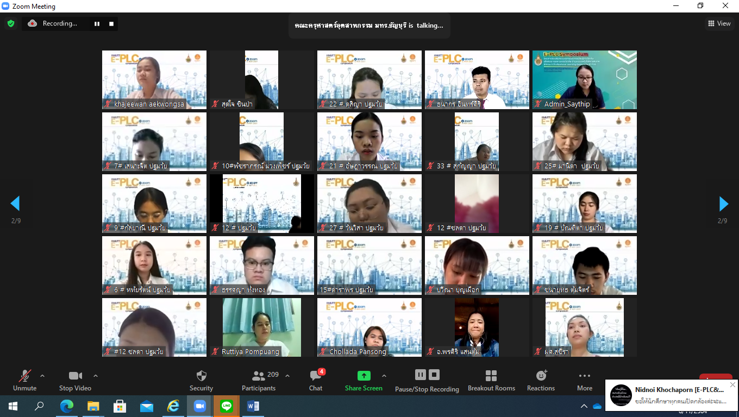Open the Chat panel
The width and height of the screenshot is (739, 417).
point(316,381)
